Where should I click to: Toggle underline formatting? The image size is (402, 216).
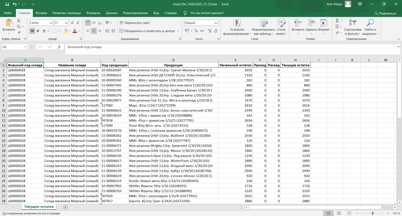click(44, 31)
